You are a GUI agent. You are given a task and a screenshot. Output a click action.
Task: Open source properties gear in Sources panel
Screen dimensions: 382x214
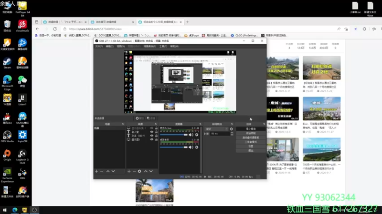coord(139,171)
